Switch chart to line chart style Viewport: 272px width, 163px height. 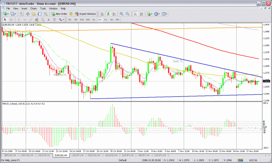(x=114, y=14)
